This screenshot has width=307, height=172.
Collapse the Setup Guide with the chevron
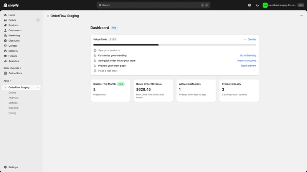click(x=245, y=39)
